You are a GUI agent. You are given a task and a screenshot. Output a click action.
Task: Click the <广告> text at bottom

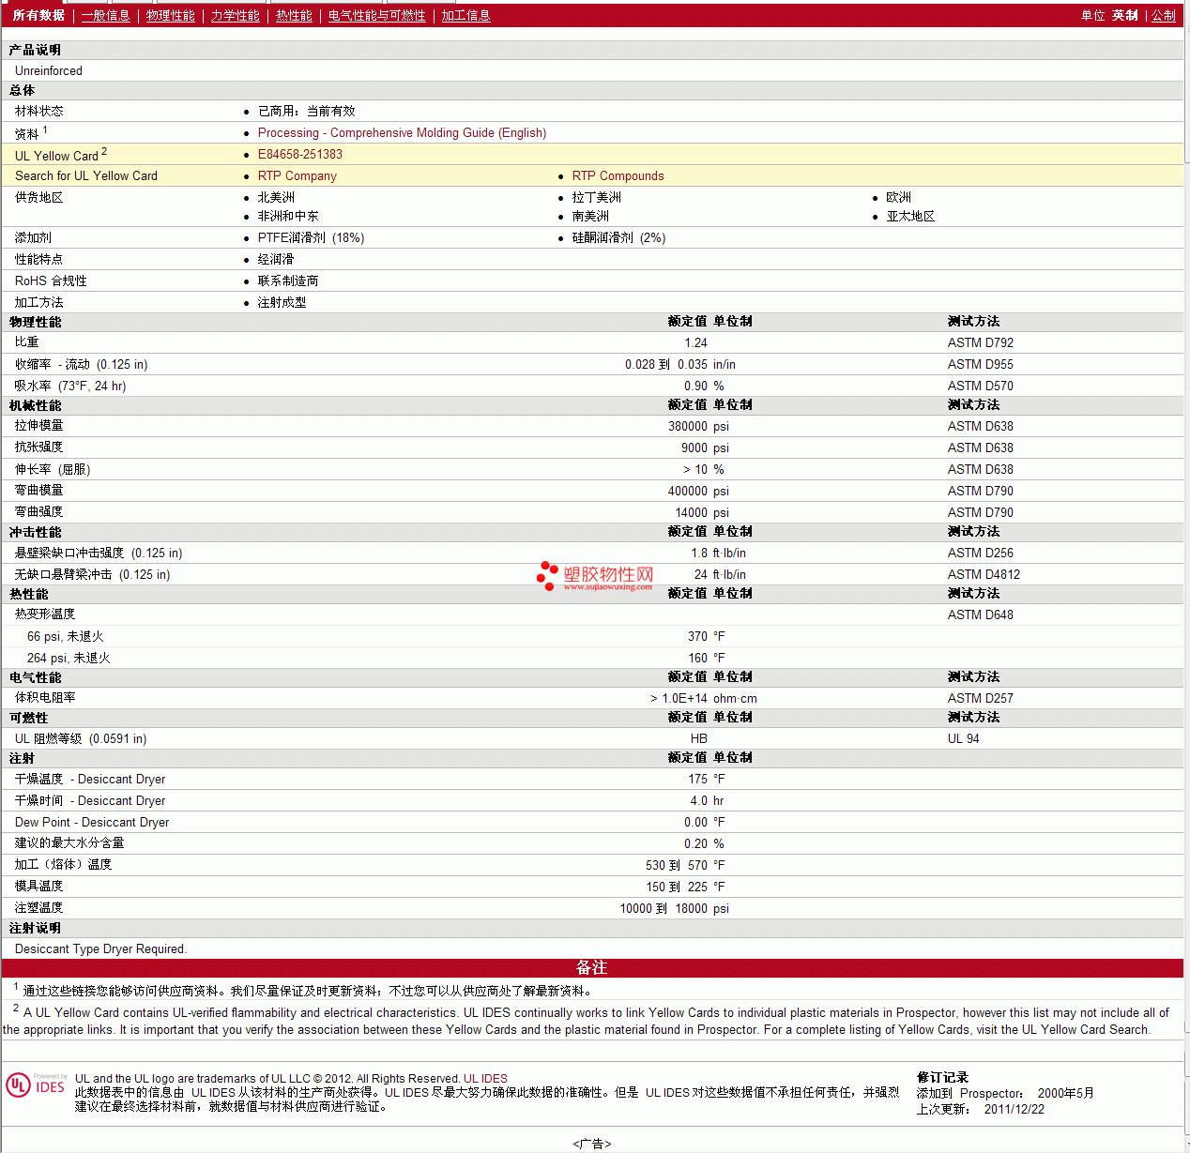click(592, 1145)
